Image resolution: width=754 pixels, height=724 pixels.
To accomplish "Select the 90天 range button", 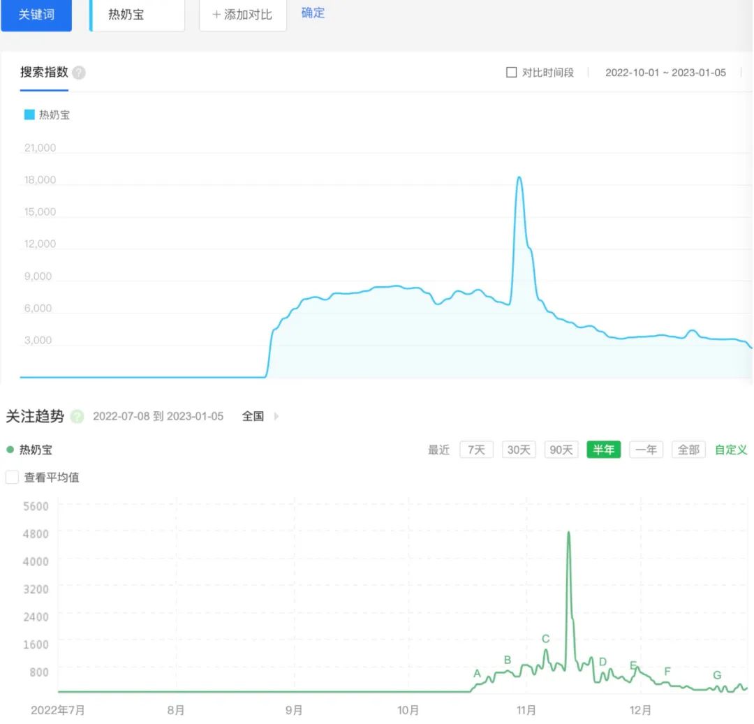I will [561, 450].
